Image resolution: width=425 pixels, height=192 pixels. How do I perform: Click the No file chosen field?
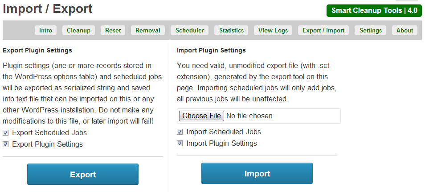pos(249,116)
